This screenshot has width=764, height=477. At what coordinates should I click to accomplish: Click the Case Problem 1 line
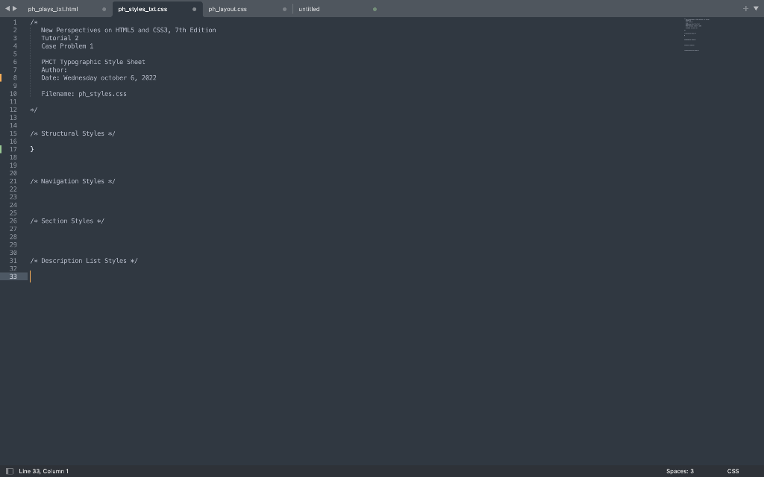coord(67,46)
